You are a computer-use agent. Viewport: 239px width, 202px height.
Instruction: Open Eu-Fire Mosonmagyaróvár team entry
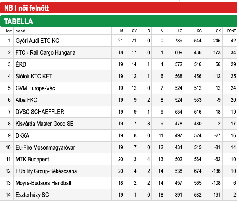tap(119, 147)
